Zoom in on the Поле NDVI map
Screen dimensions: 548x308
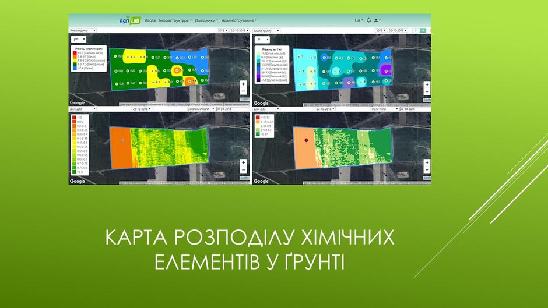(x=427, y=162)
